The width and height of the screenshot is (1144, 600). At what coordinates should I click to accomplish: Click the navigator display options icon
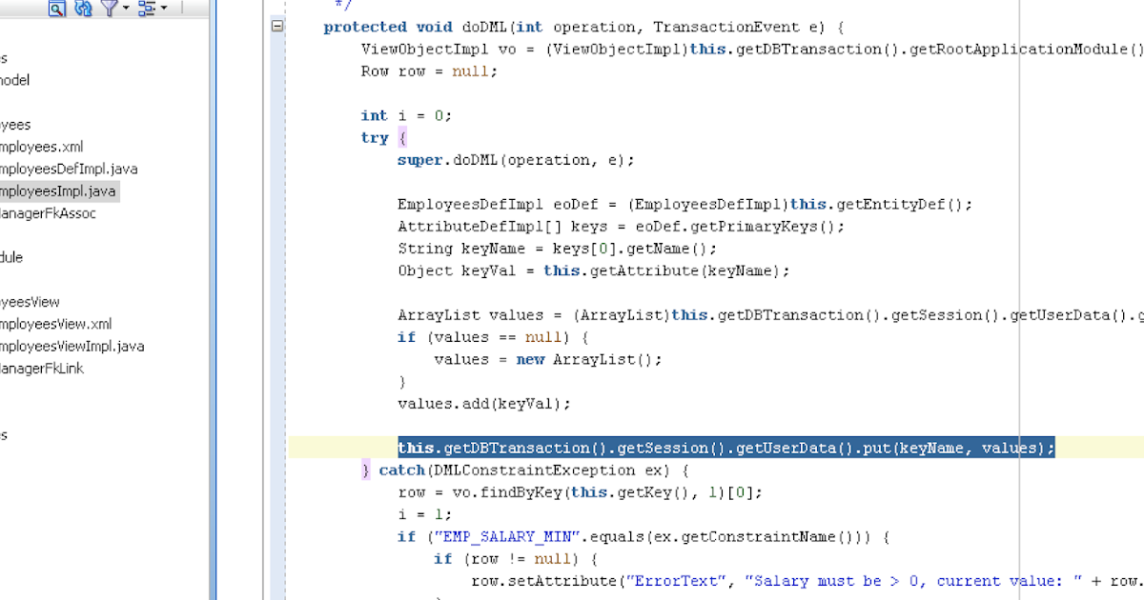(x=150, y=10)
